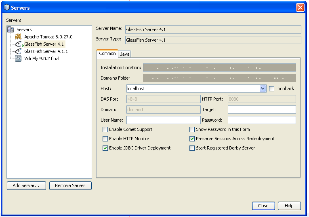Click the WildFly 9.0.2 final icon

(x=18, y=59)
